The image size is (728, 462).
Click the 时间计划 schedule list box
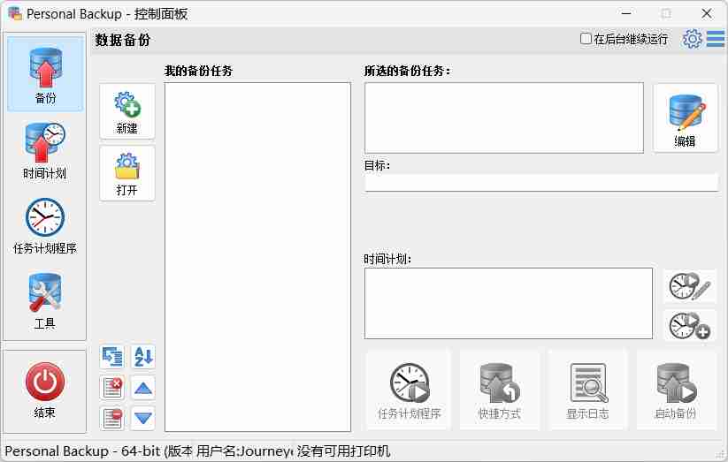509,303
